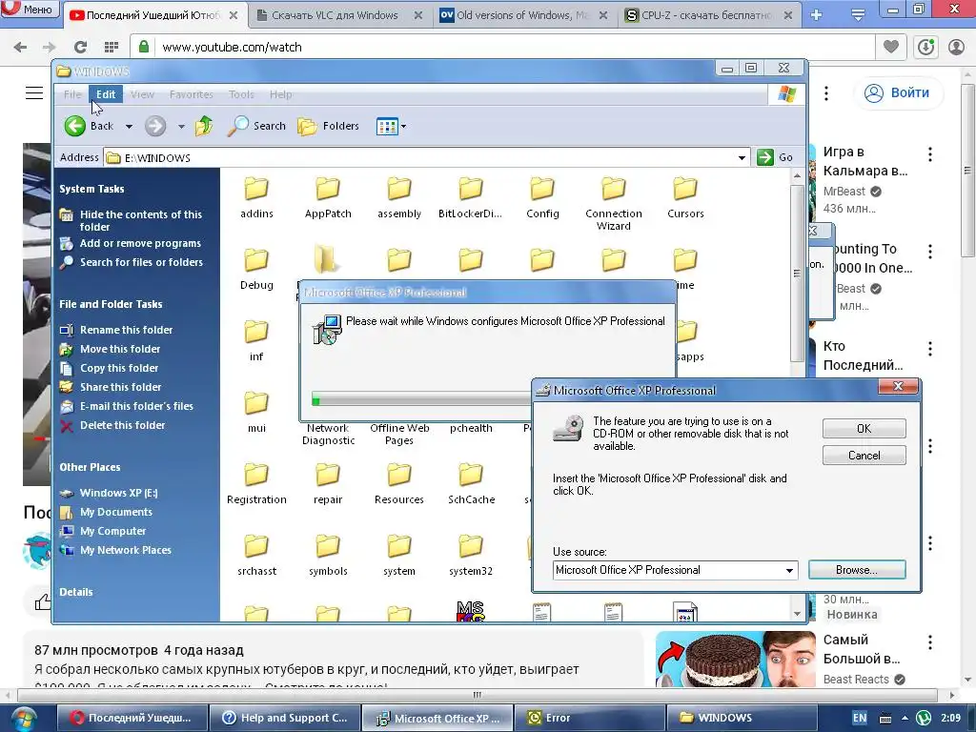Switch to the Error taskbar button
The image size is (976, 732).
point(589,718)
